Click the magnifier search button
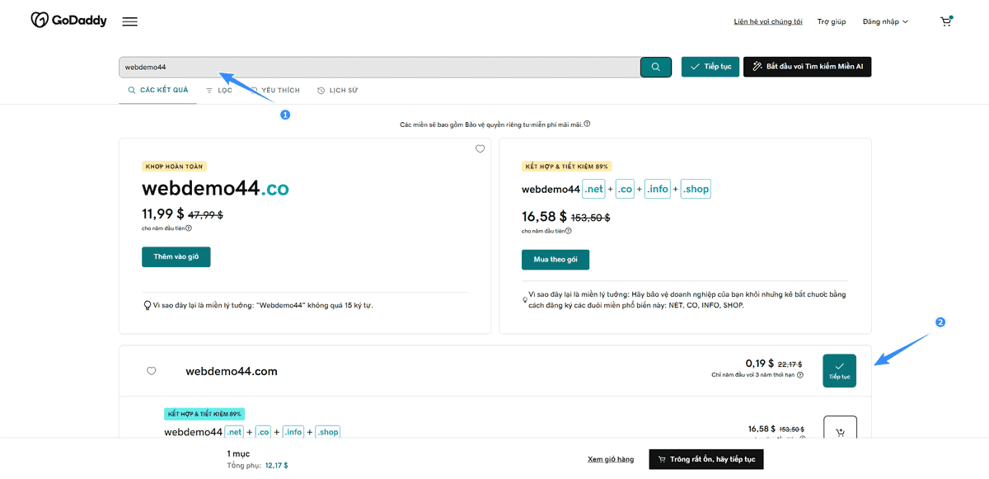 [x=656, y=67]
